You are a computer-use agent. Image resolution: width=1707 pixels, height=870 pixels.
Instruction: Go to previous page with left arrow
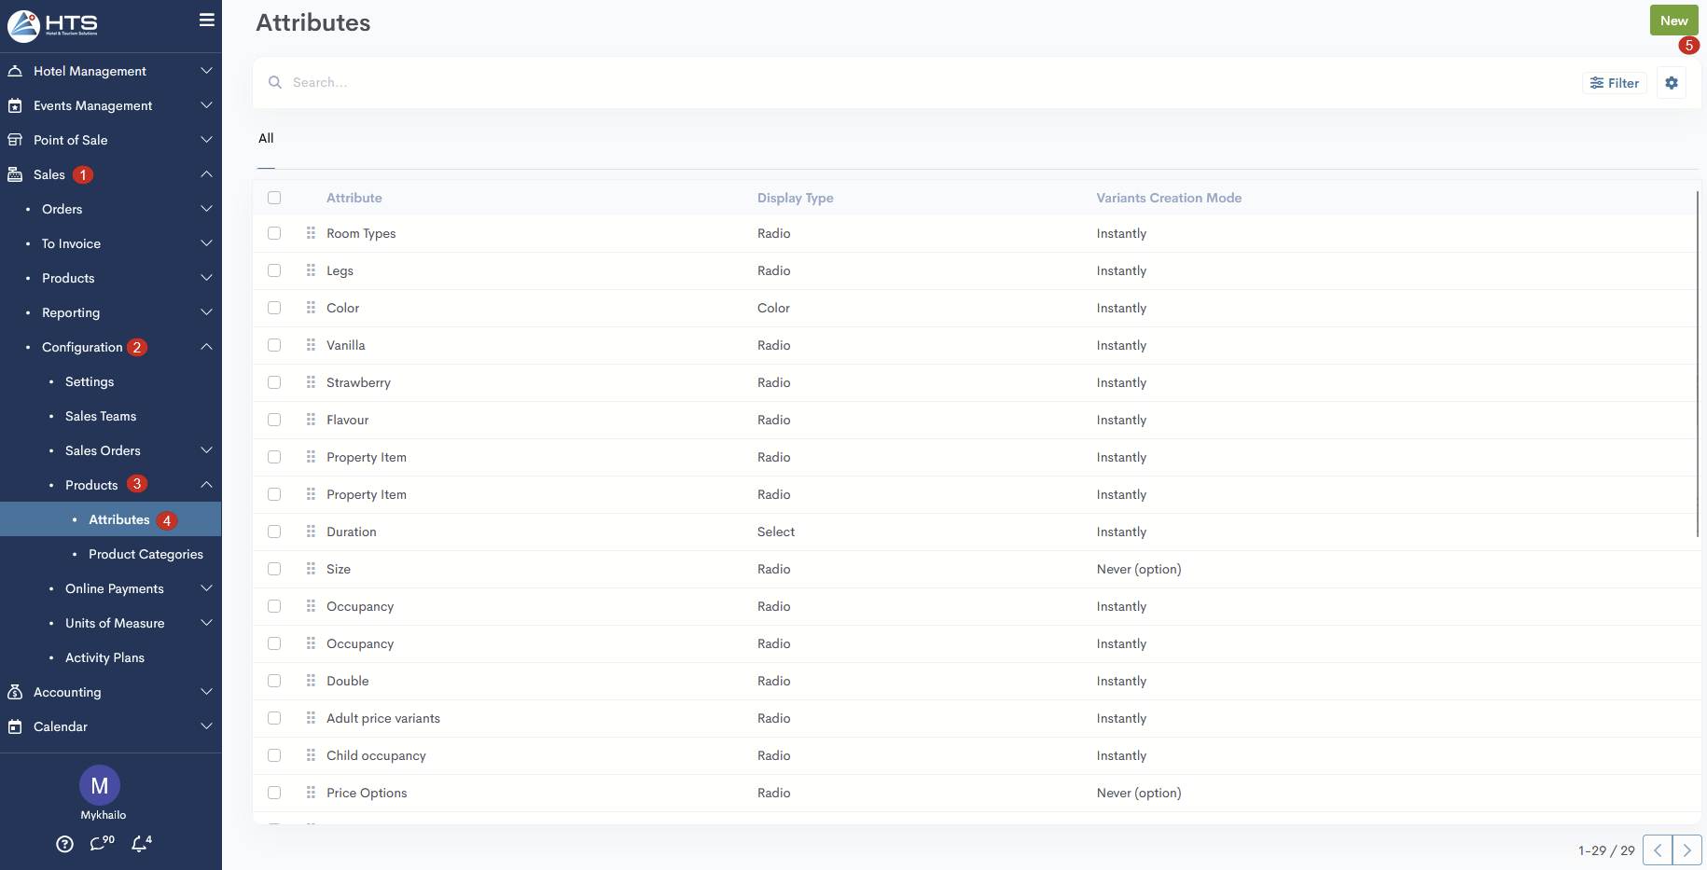(x=1658, y=850)
